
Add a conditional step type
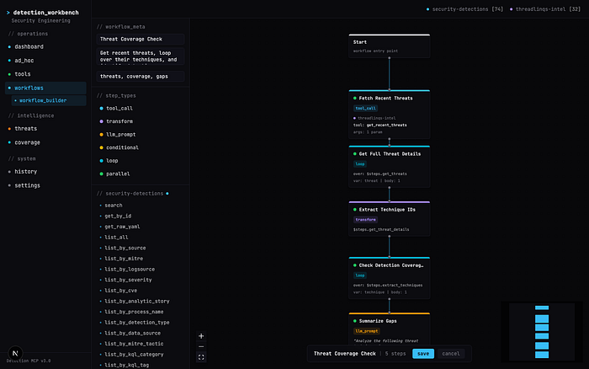click(x=141, y=147)
